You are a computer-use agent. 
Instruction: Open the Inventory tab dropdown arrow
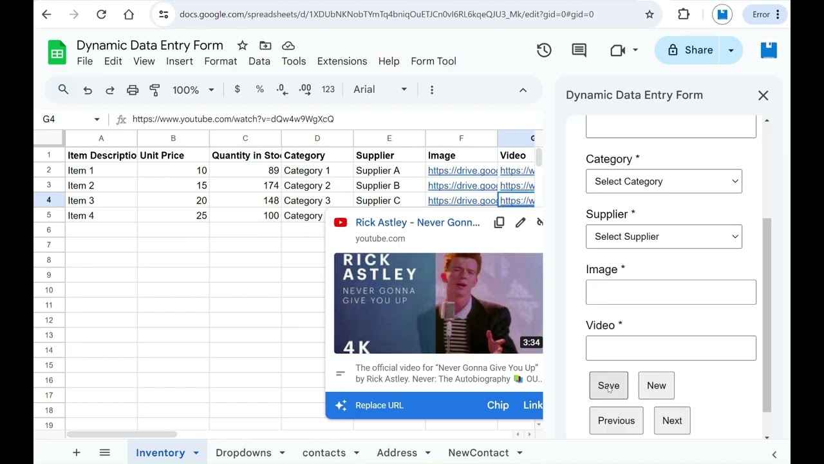click(196, 453)
